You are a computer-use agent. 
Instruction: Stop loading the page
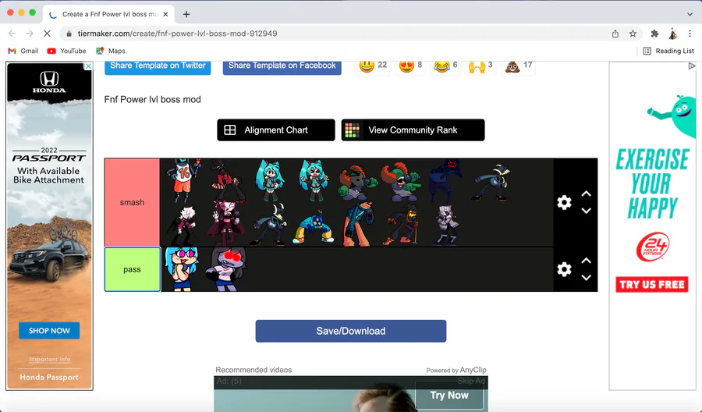point(47,34)
